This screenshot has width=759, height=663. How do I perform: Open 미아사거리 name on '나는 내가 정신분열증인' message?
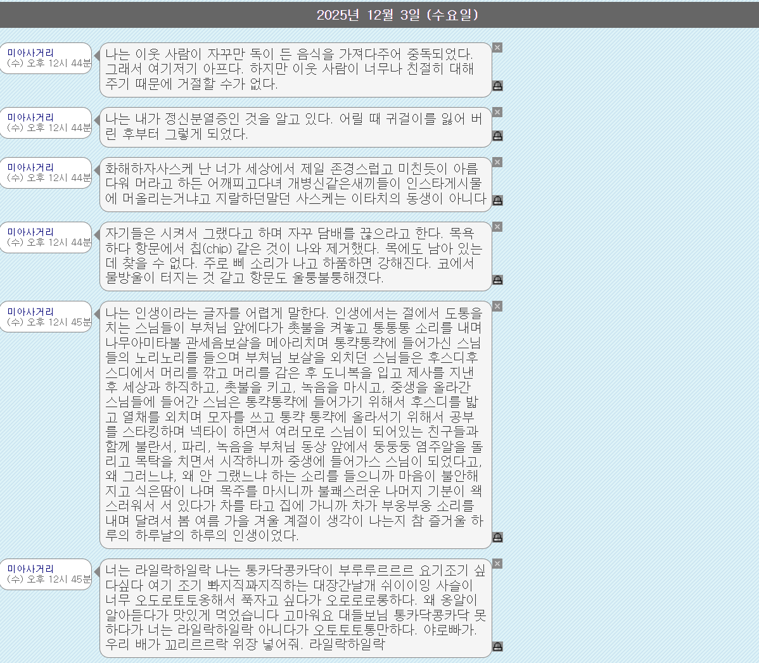tap(30, 117)
